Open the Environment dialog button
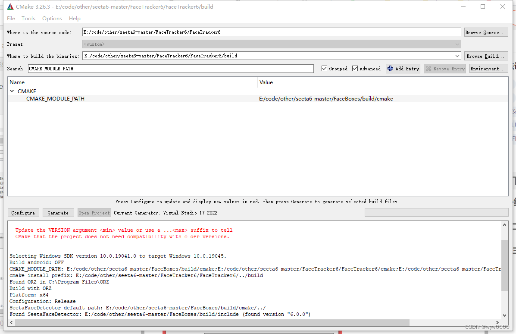516x334 pixels. (489, 69)
